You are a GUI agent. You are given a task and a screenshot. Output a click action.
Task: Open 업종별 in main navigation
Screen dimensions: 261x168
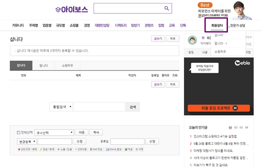tap(47, 26)
